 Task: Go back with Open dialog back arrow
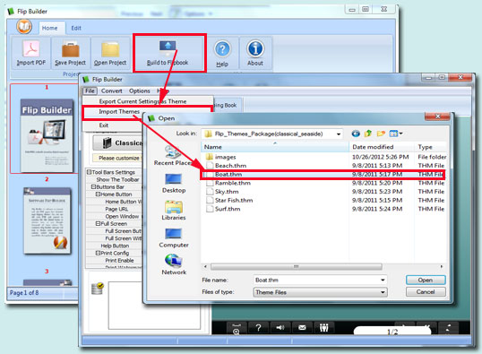pos(356,134)
